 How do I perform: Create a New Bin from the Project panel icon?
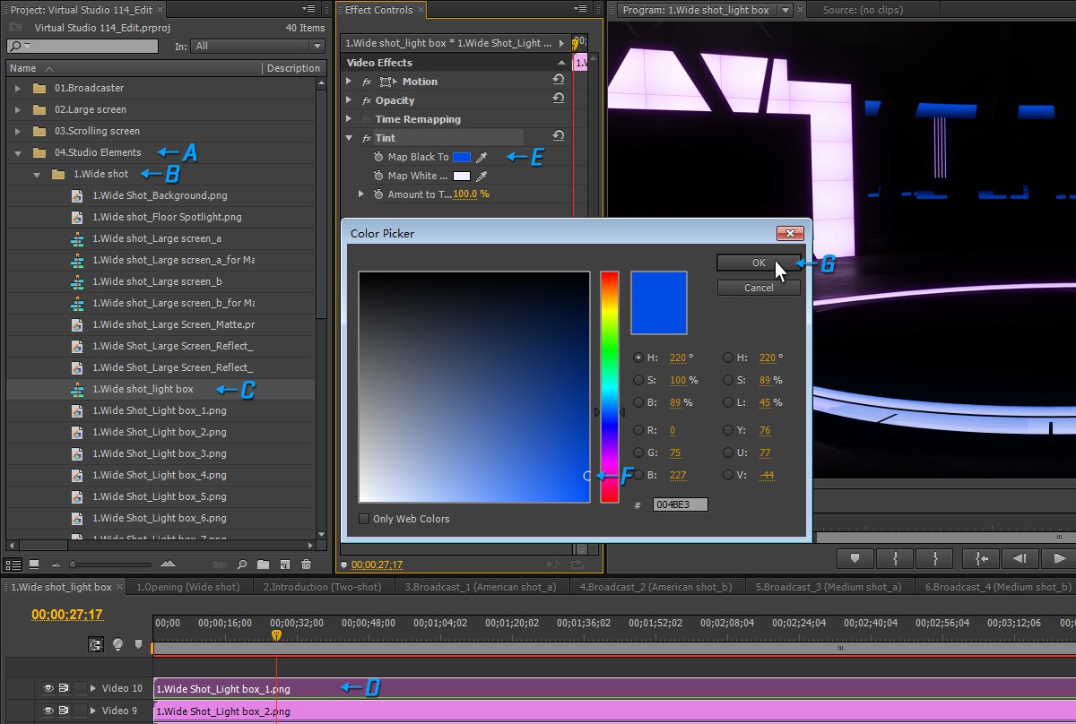pyautogui.click(x=264, y=564)
